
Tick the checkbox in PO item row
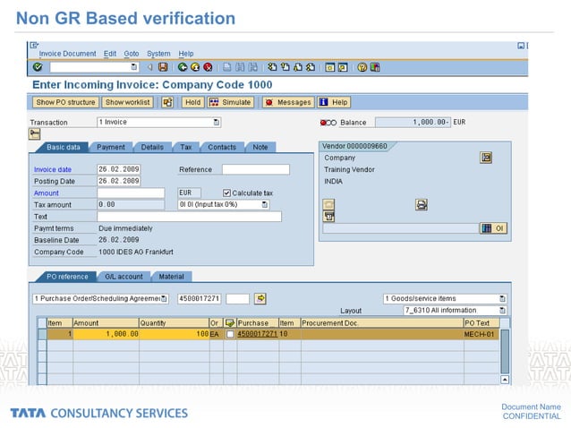click(230, 334)
